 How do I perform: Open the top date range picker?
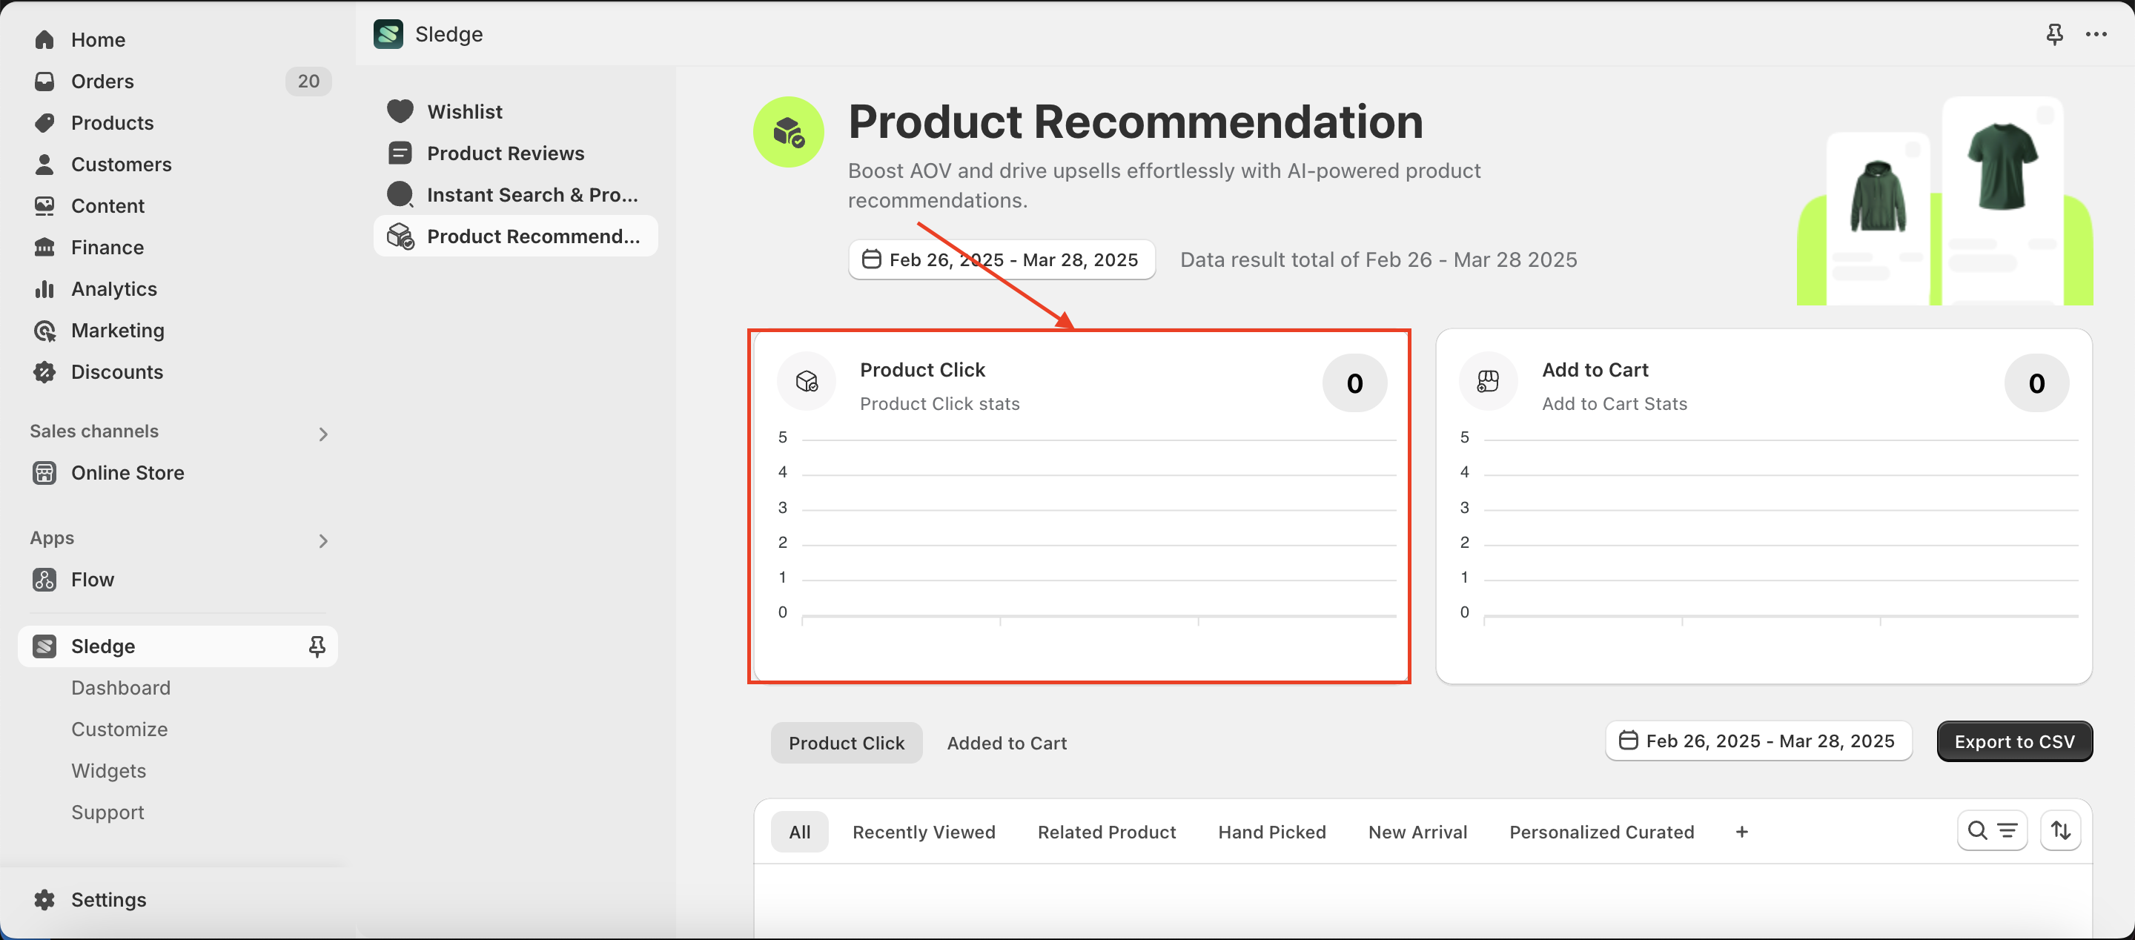click(1002, 259)
